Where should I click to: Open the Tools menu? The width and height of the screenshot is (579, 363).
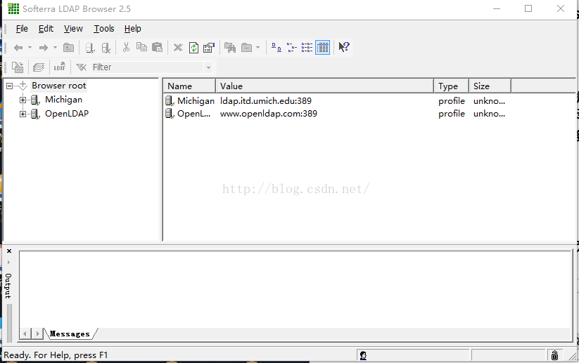pyautogui.click(x=103, y=29)
